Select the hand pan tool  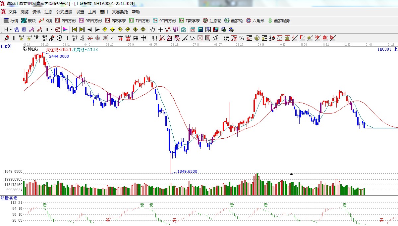coord(153,29)
